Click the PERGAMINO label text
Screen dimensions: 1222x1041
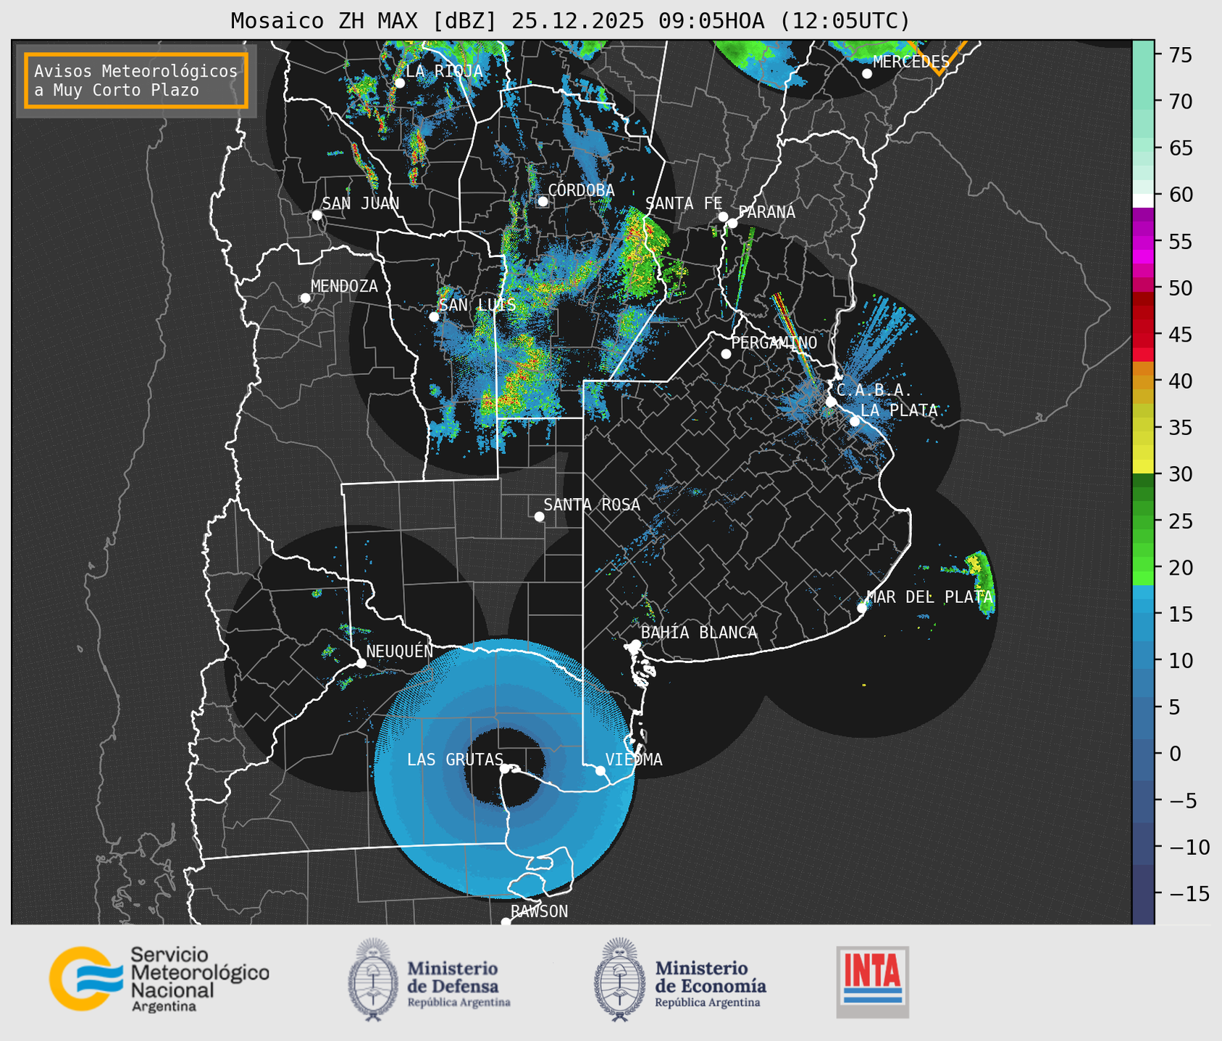[774, 342]
